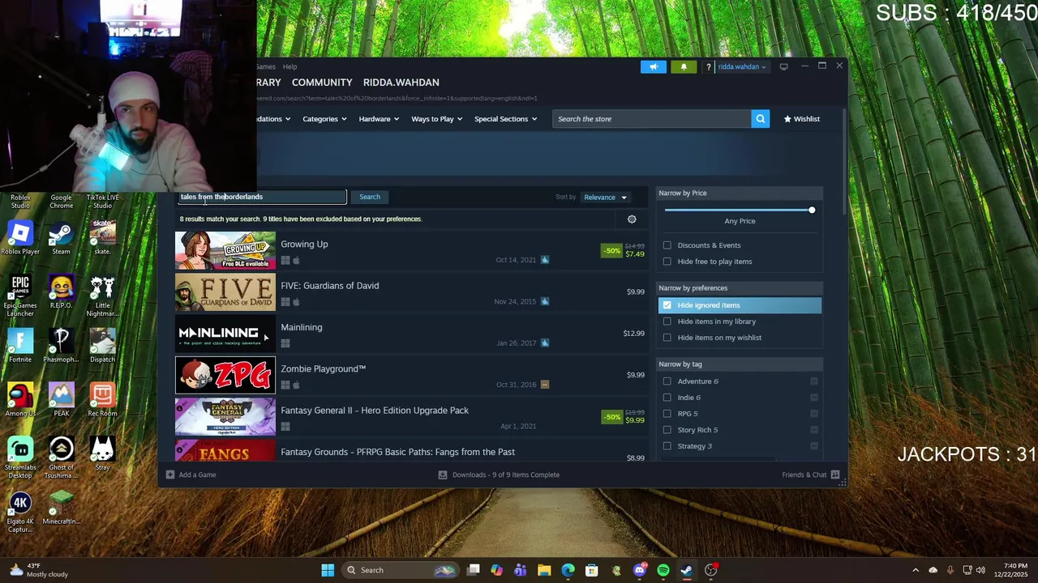Click the magnifier store search button
1038x583 pixels.
pos(760,119)
